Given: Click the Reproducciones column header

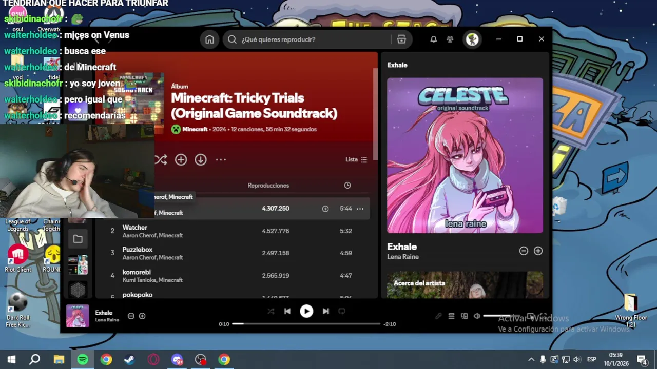Looking at the screenshot, I should click(x=268, y=186).
